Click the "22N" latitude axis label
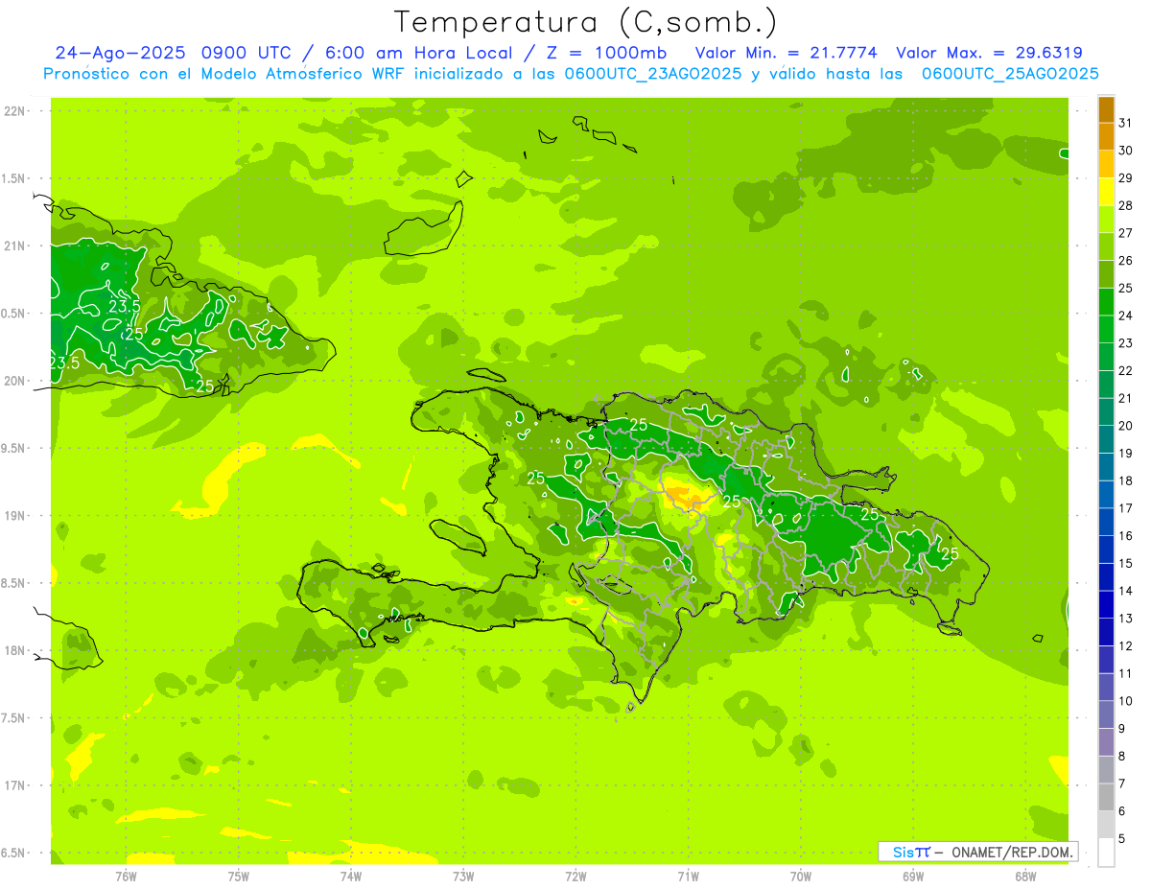1151x889 pixels. [x=15, y=111]
